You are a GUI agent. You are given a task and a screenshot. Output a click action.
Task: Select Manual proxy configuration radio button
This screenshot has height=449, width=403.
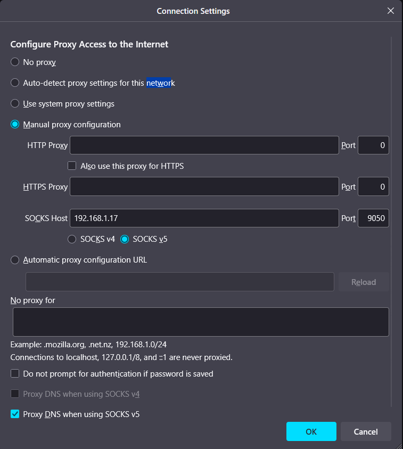coord(15,125)
